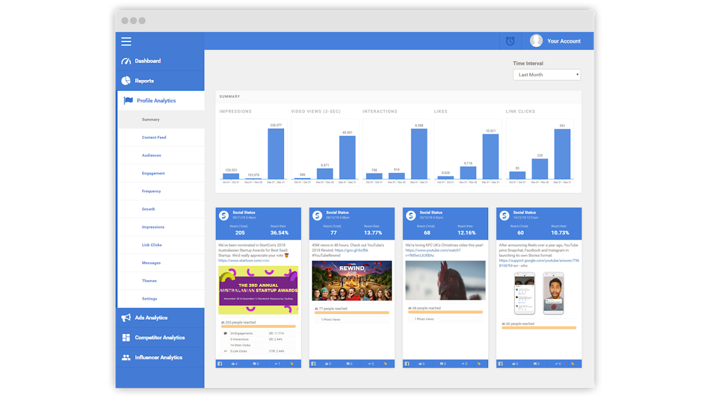The width and height of the screenshot is (710, 399).
Task: Switch to the Content Feed section
Action: 153,137
